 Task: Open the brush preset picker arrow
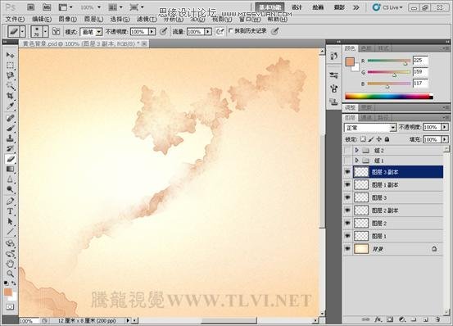point(45,31)
